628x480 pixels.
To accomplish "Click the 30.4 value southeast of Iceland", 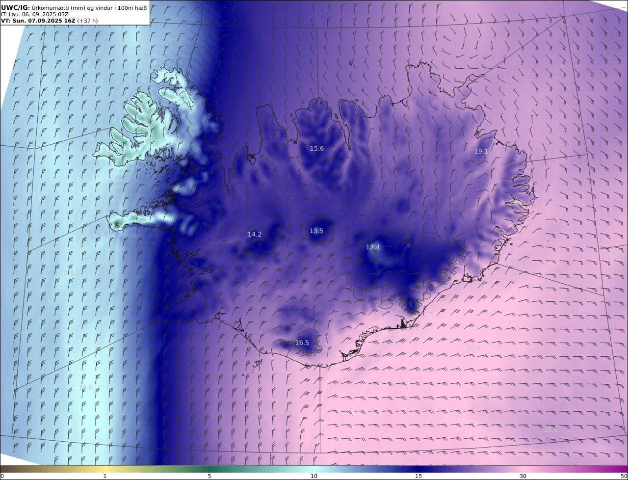I will pyautogui.click(x=473, y=348).
